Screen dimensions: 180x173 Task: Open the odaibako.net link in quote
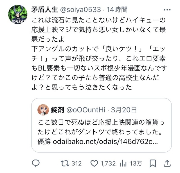(105, 142)
